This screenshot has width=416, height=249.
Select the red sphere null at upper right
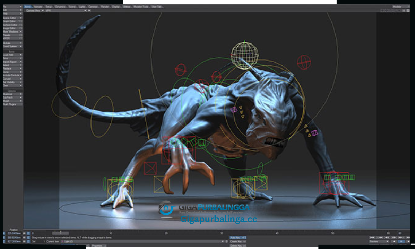[304, 62]
